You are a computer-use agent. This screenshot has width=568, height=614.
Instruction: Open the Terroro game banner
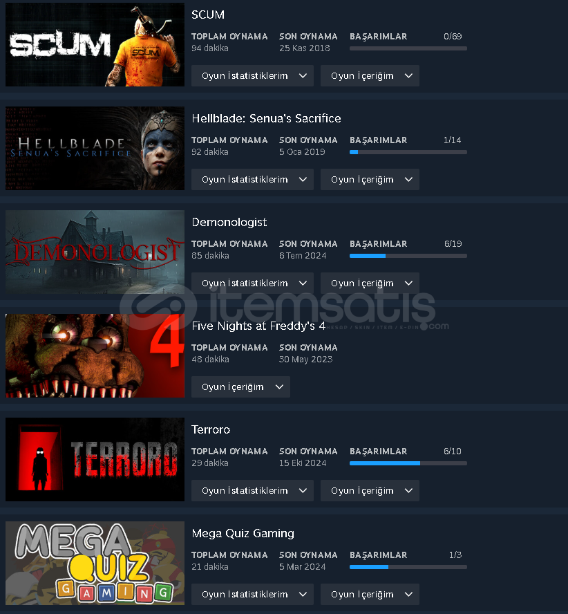[x=95, y=459]
